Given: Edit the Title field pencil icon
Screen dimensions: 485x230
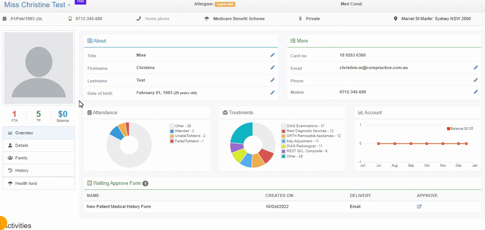Looking at the screenshot, I should click(272, 55).
